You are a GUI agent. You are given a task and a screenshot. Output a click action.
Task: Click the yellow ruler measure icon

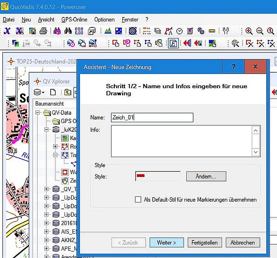pyautogui.click(x=212, y=31)
